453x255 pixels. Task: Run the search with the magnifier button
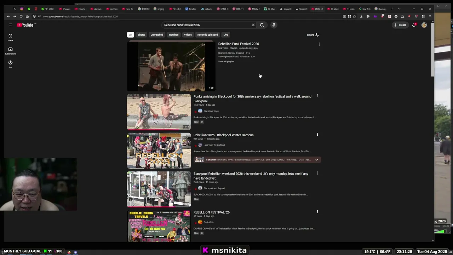[262, 25]
